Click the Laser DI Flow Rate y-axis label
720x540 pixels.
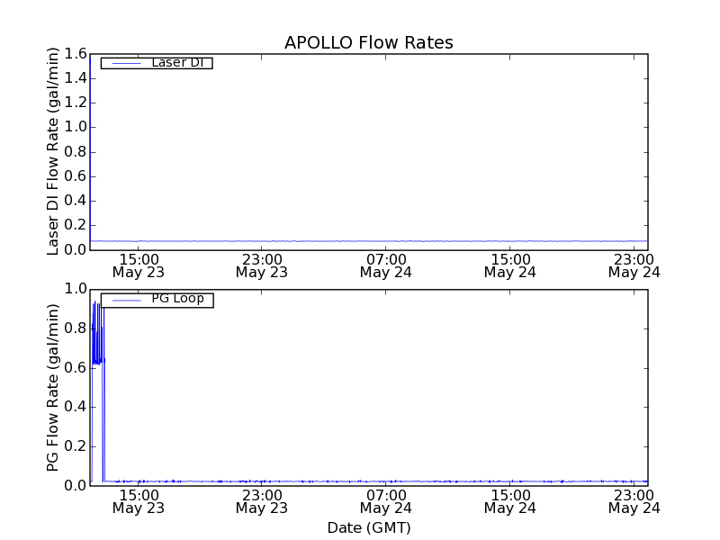click(53, 151)
